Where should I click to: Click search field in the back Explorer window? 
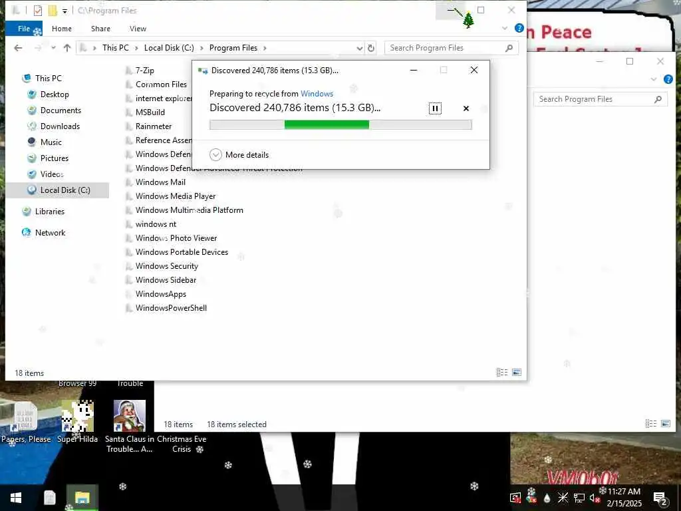tap(601, 99)
